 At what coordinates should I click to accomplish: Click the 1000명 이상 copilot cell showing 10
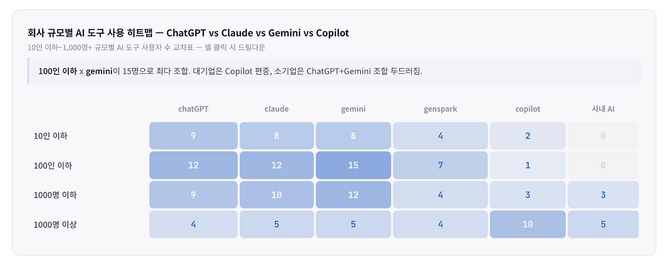tap(527, 225)
